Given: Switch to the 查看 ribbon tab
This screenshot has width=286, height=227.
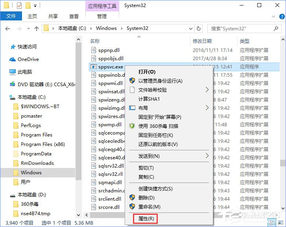Looking at the screenshot, I should (x=74, y=16).
